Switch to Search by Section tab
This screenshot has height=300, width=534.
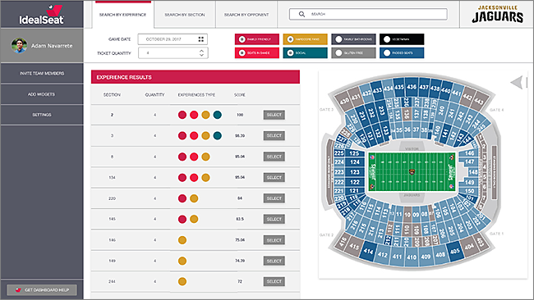[x=185, y=15]
